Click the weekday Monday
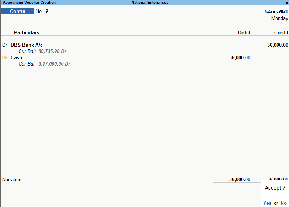The height and width of the screenshot is (207, 289). (x=279, y=18)
